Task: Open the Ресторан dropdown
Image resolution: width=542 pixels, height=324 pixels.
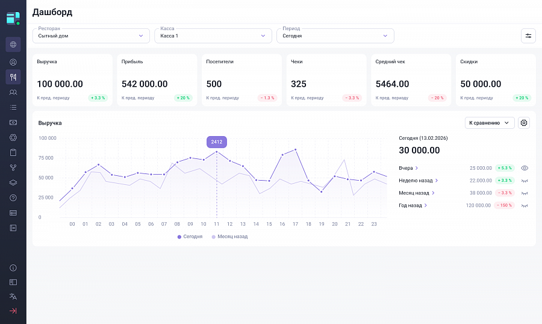Action: 91,36
